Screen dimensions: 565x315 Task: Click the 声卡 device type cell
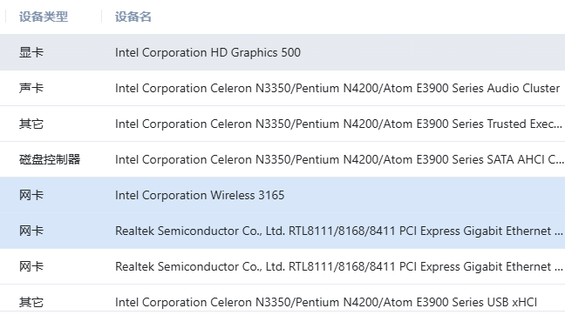point(31,88)
